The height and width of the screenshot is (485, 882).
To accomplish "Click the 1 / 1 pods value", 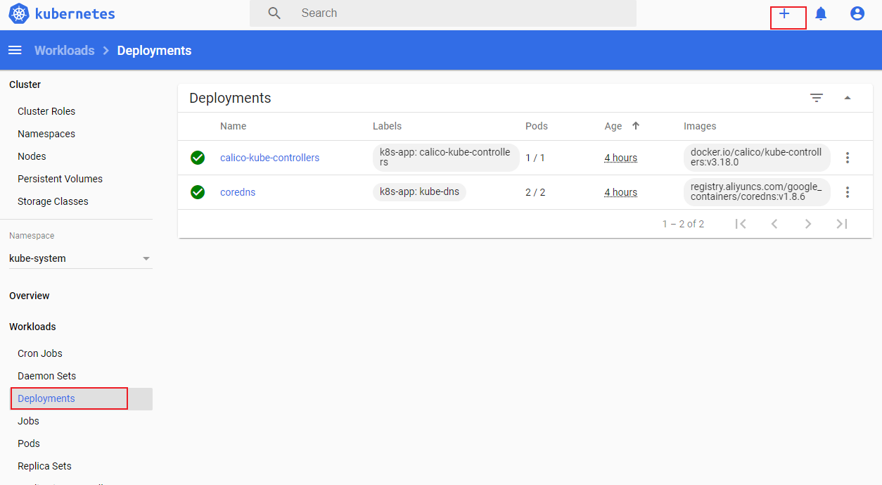I will coord(535,158).
